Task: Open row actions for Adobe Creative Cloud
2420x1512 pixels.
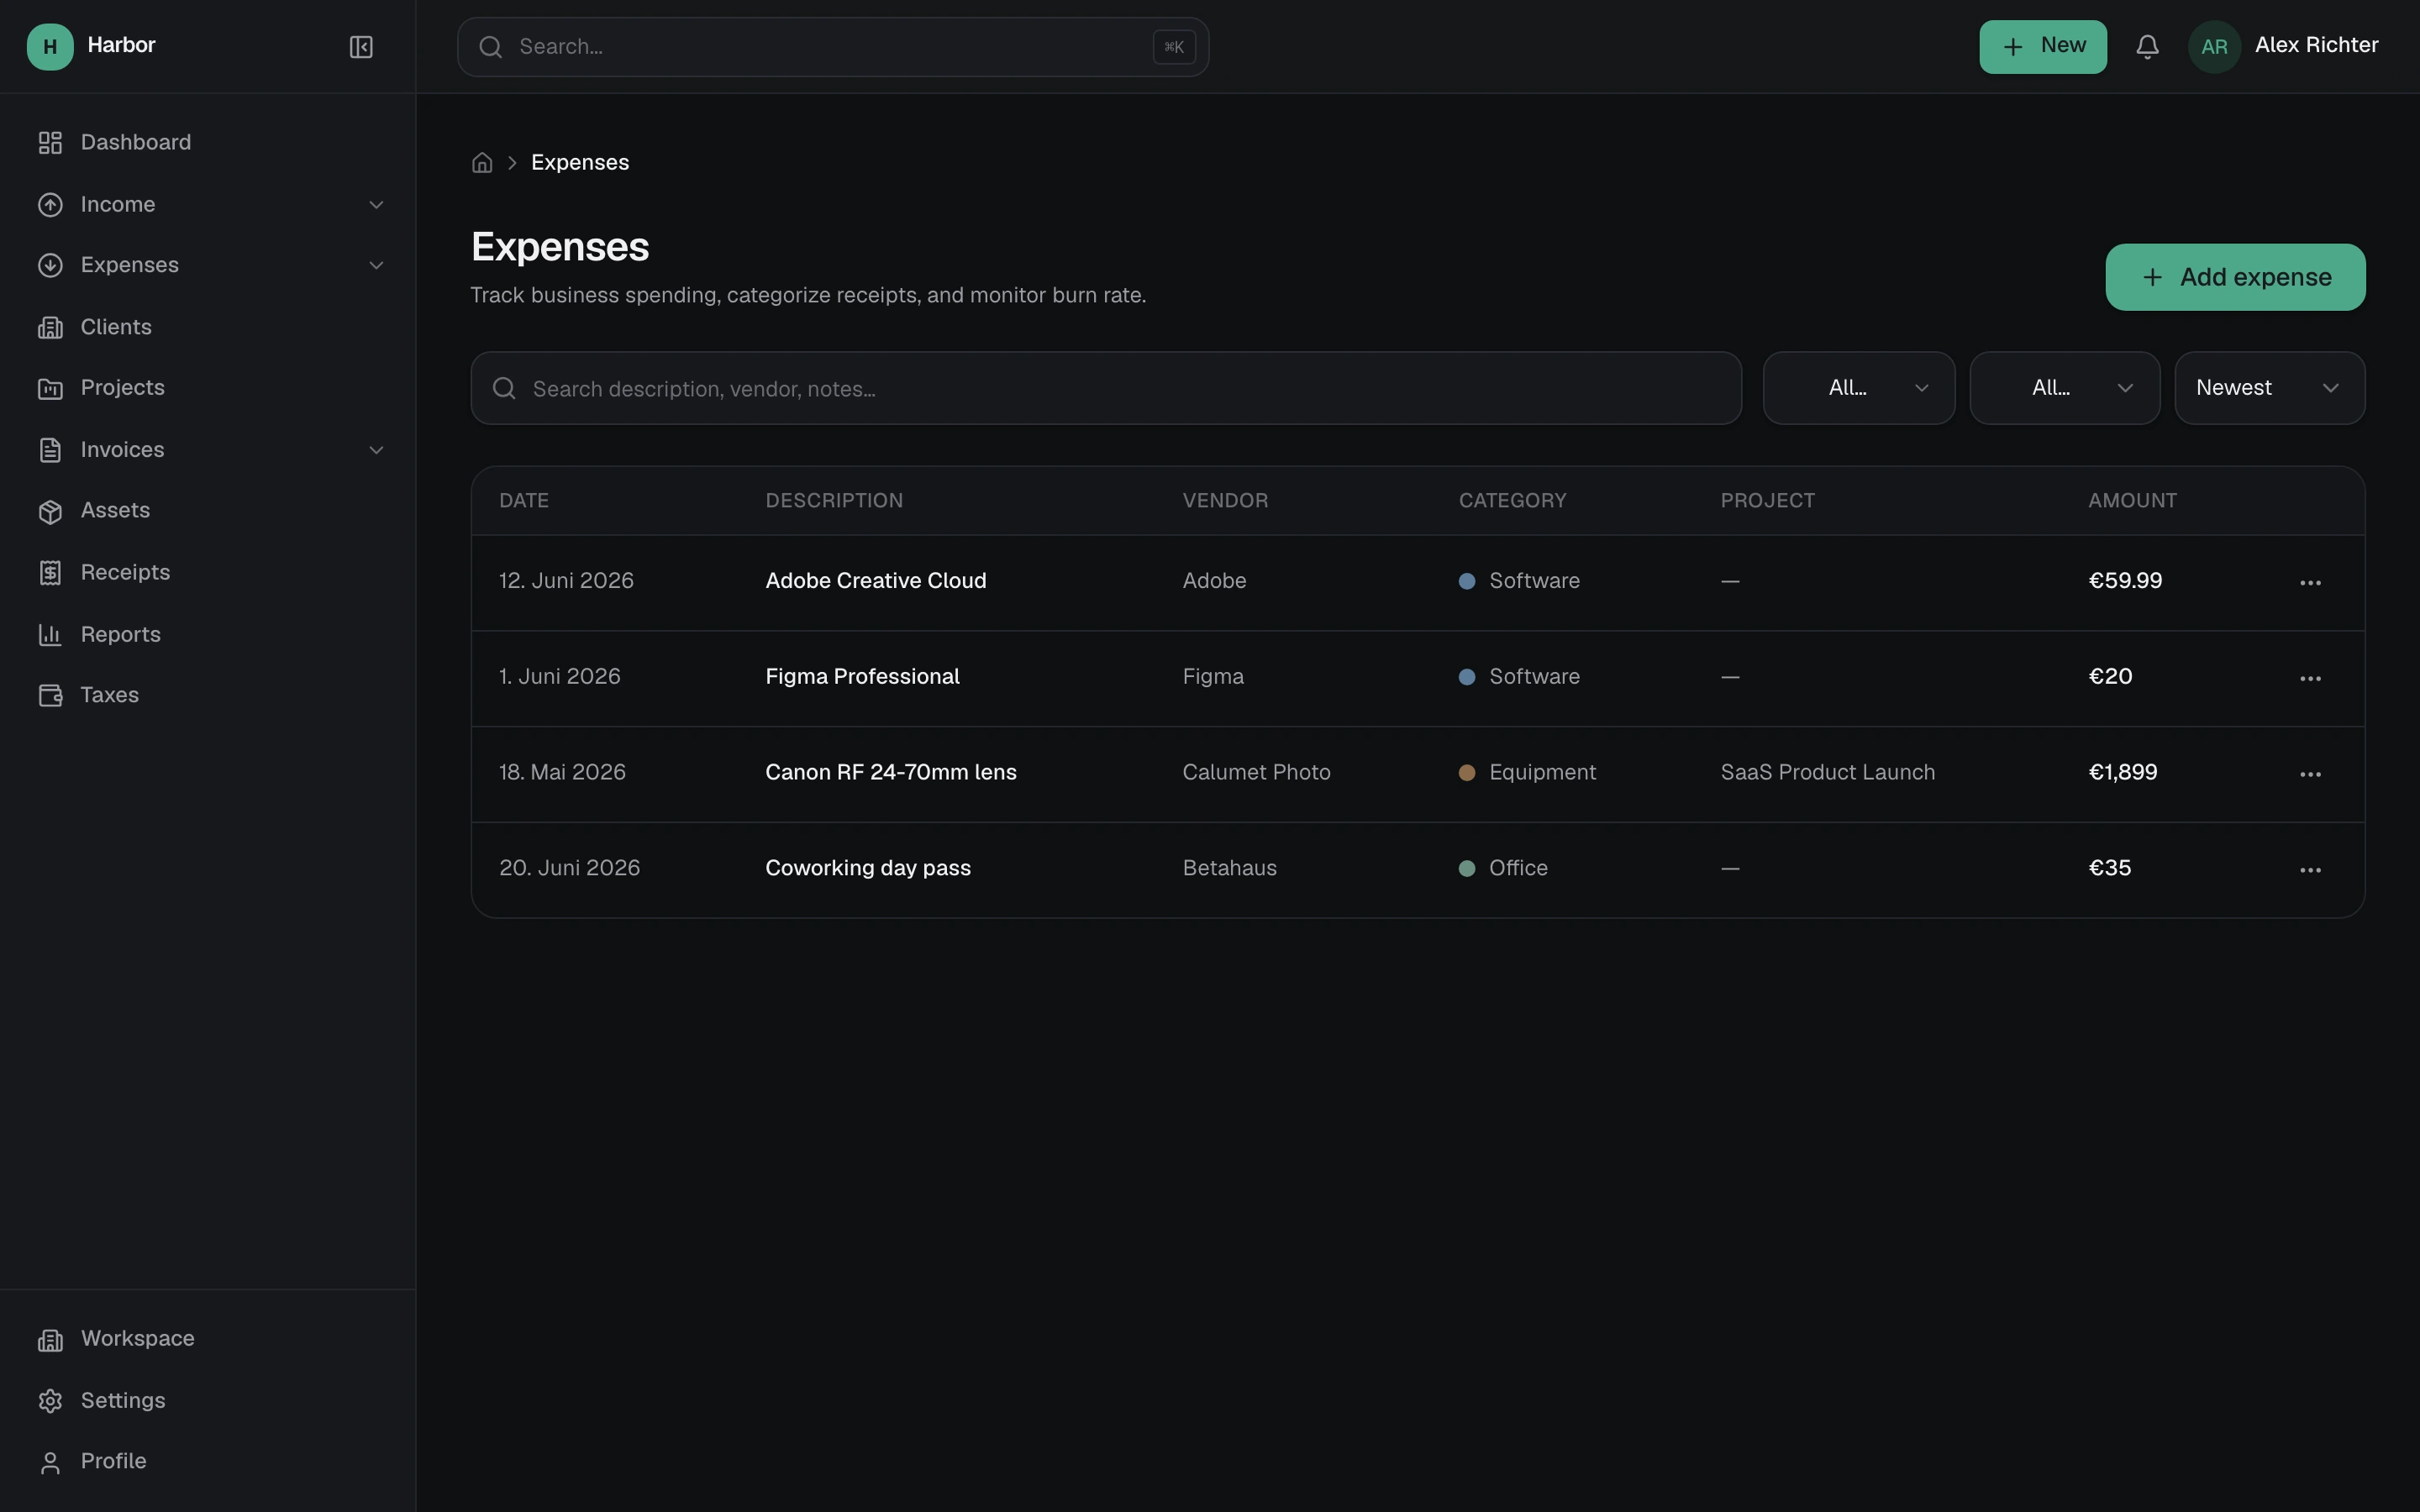Action: coord(2310,583)
